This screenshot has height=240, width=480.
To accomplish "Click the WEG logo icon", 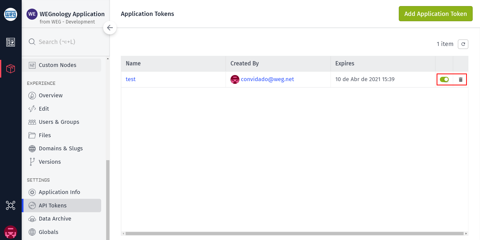I will 11,14.
